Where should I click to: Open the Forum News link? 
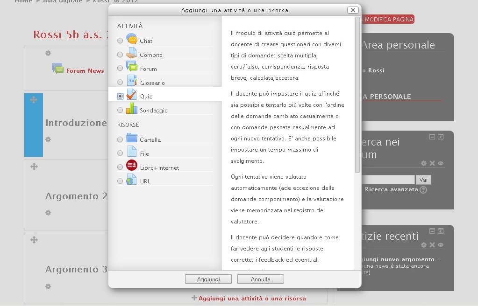pos(85,70)
